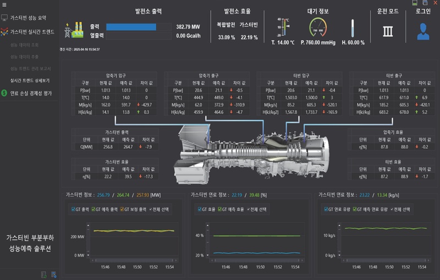This screenshot has height=280, width=440.
Task: Toggle 전체 선택 in the 가스터빈 정보 chart
Action: click(x=159, y=209)
